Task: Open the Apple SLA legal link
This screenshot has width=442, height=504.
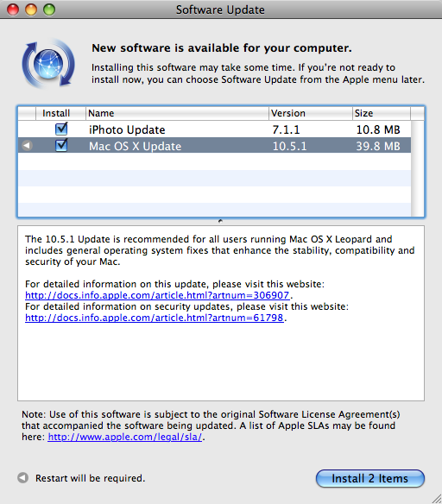Action: [125, 437]
